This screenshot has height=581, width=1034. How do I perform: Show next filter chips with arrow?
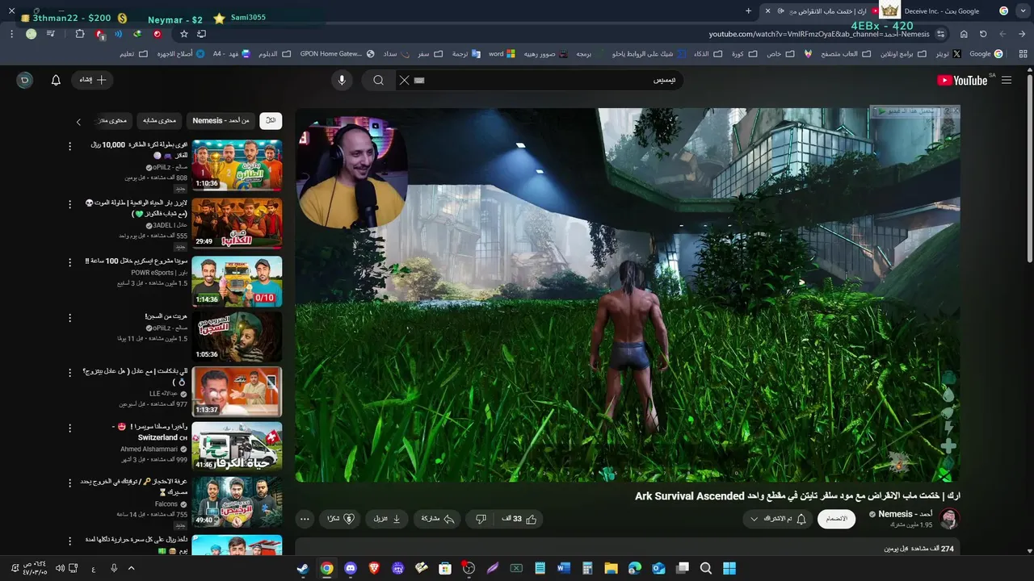[x=78, y=122]
